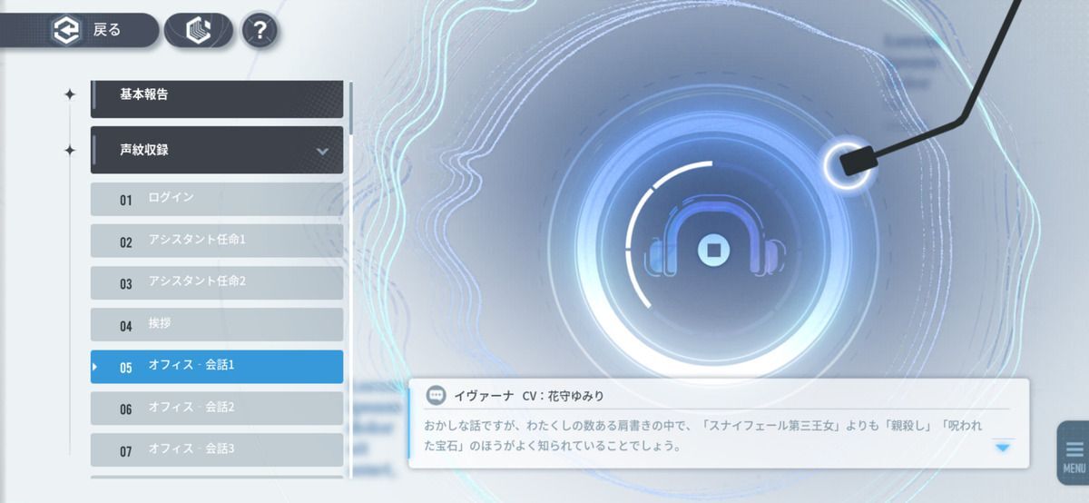The width and height of the screenshot is (1089, 503).
Task: Play voice line 04 挨拶
Action: 216,325
